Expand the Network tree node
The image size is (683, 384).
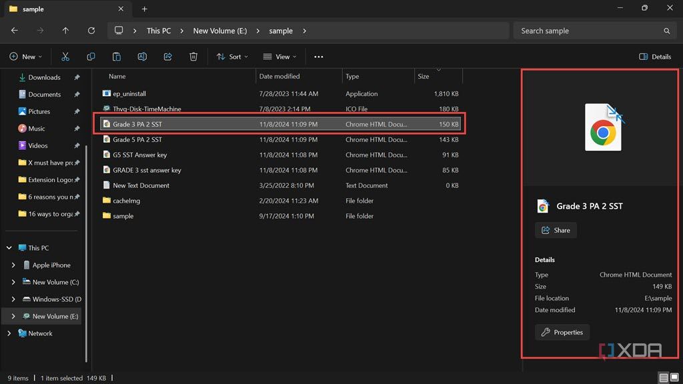9,333
